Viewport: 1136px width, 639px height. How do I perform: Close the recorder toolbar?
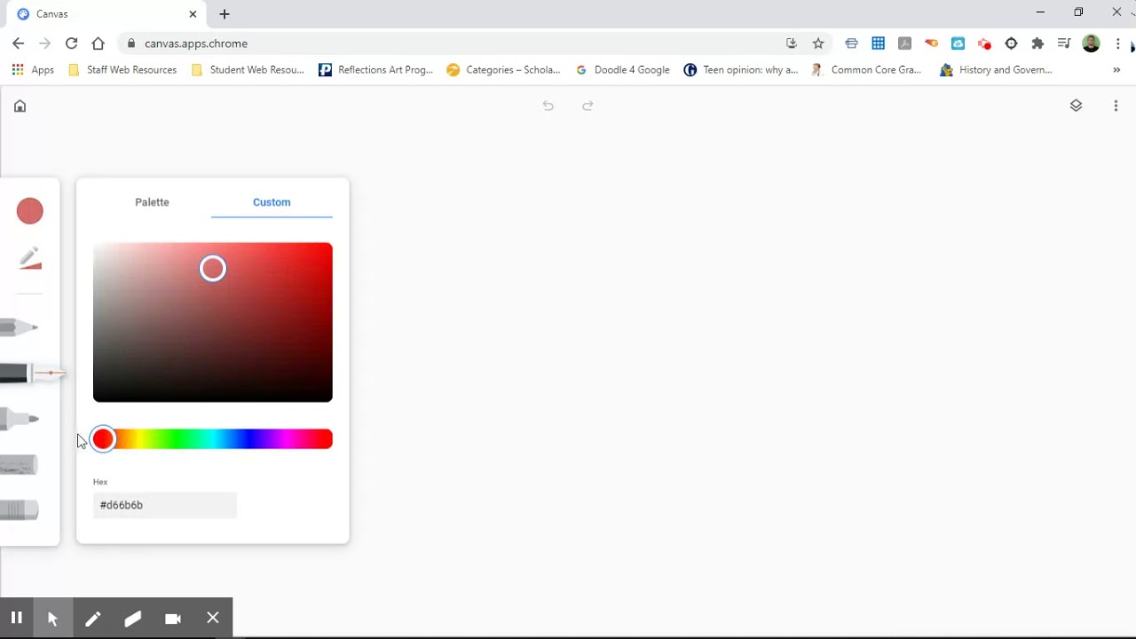point(213,618)
